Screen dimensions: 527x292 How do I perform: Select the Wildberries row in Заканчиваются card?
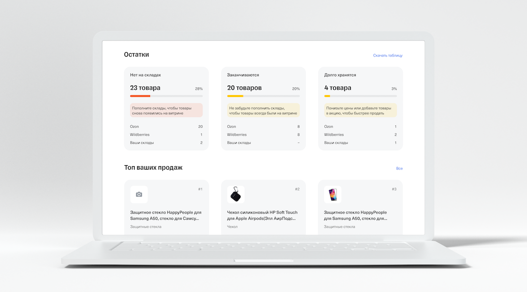pos(263,135)
